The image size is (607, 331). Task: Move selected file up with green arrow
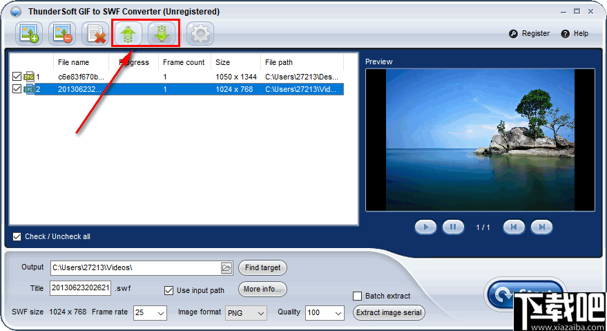(128, 34)
